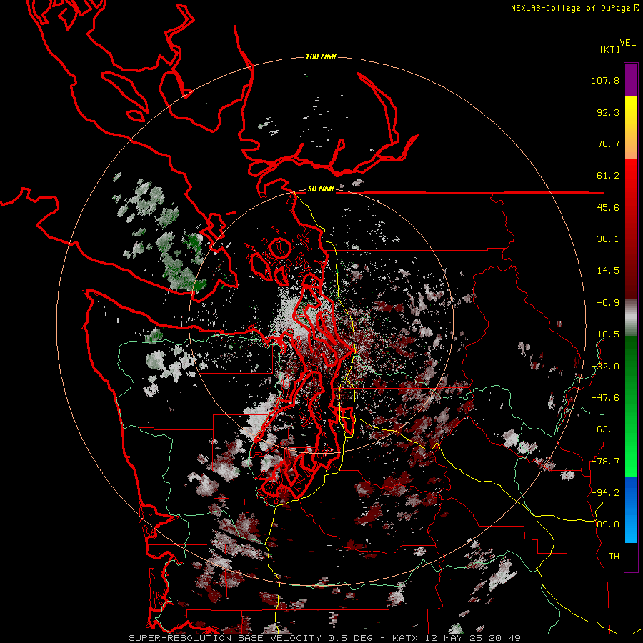Screen dimensions: 643x643
Task: Click the TH threshold legend label
Action: [614, 556]
